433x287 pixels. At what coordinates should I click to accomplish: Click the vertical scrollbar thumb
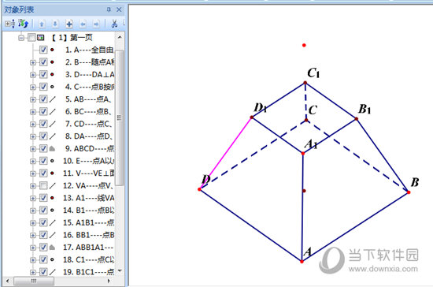click(x=120, y=117)
